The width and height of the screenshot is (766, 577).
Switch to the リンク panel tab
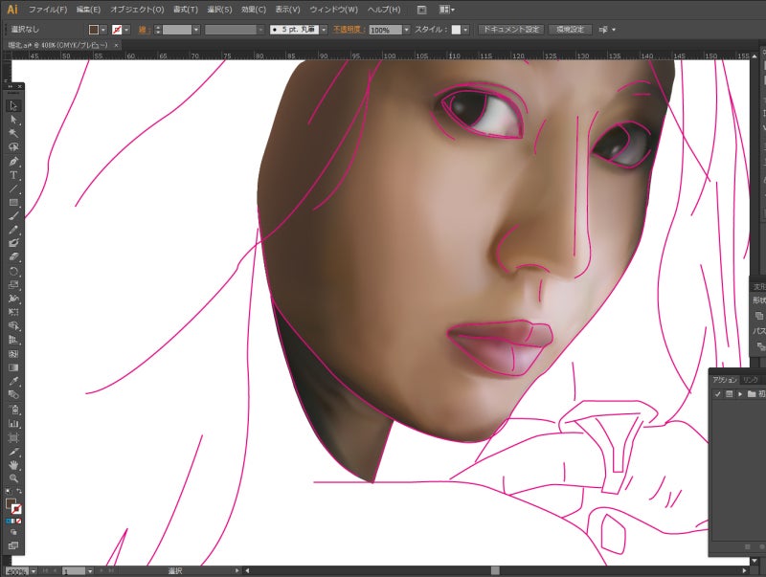click(x=751, y=379)
